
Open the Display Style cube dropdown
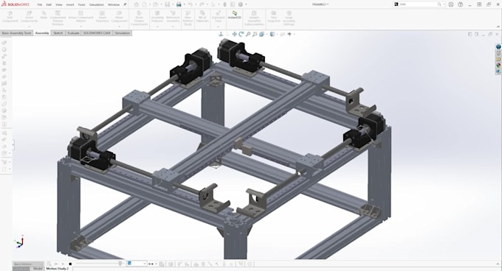coord(272,34)
